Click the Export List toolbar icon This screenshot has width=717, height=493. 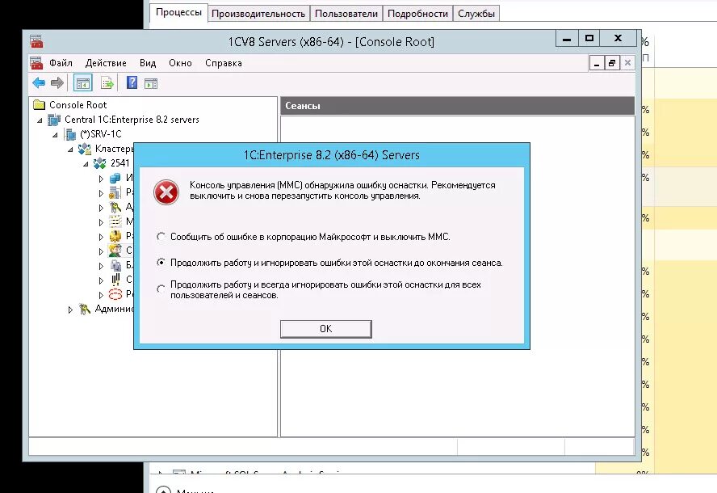[107, 83]
